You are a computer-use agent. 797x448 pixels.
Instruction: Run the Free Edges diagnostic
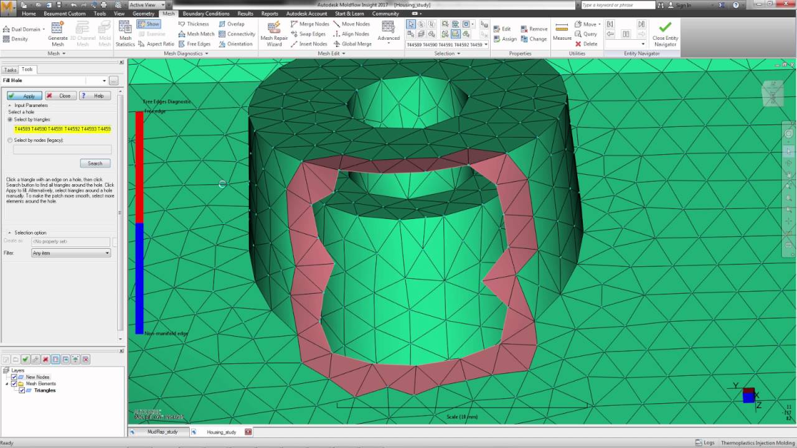tap(194, 44)
